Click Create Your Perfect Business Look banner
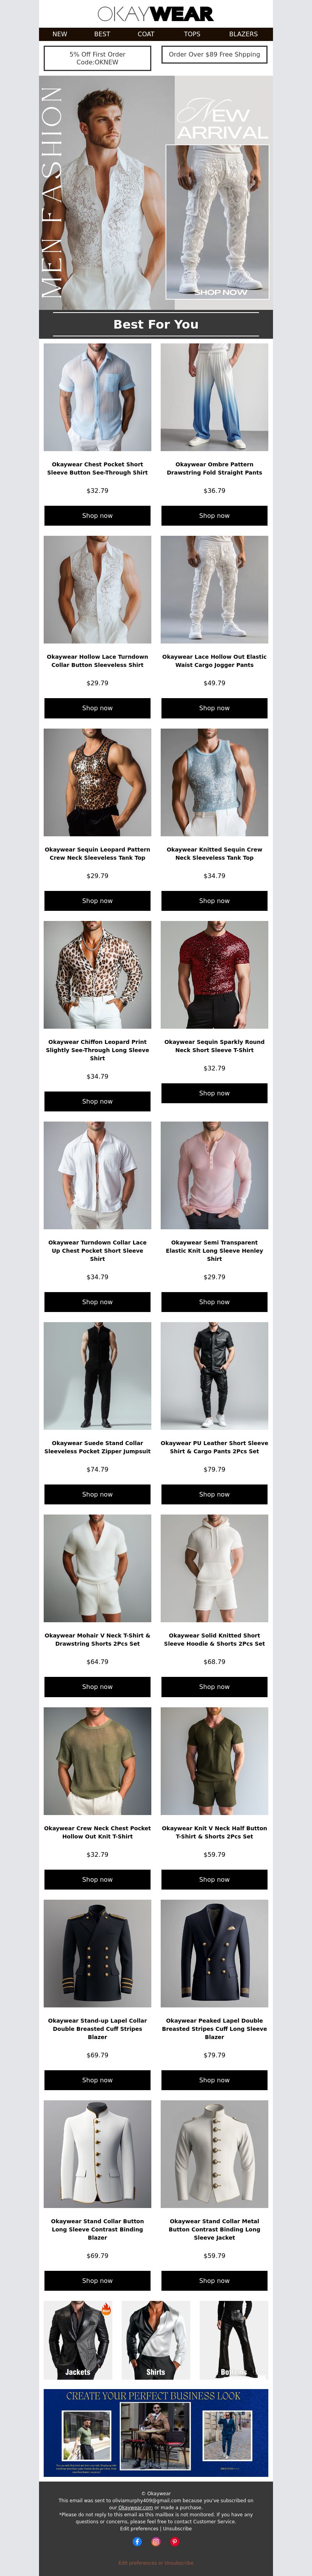Image resolution: width=312 pixels, height=2576 pixels. [156, 2432]
